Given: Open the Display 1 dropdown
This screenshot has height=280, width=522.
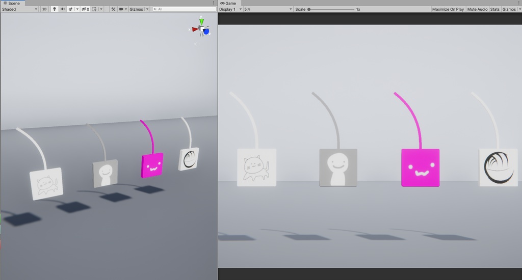Looking at the screenshot, I should click(230, 9).
